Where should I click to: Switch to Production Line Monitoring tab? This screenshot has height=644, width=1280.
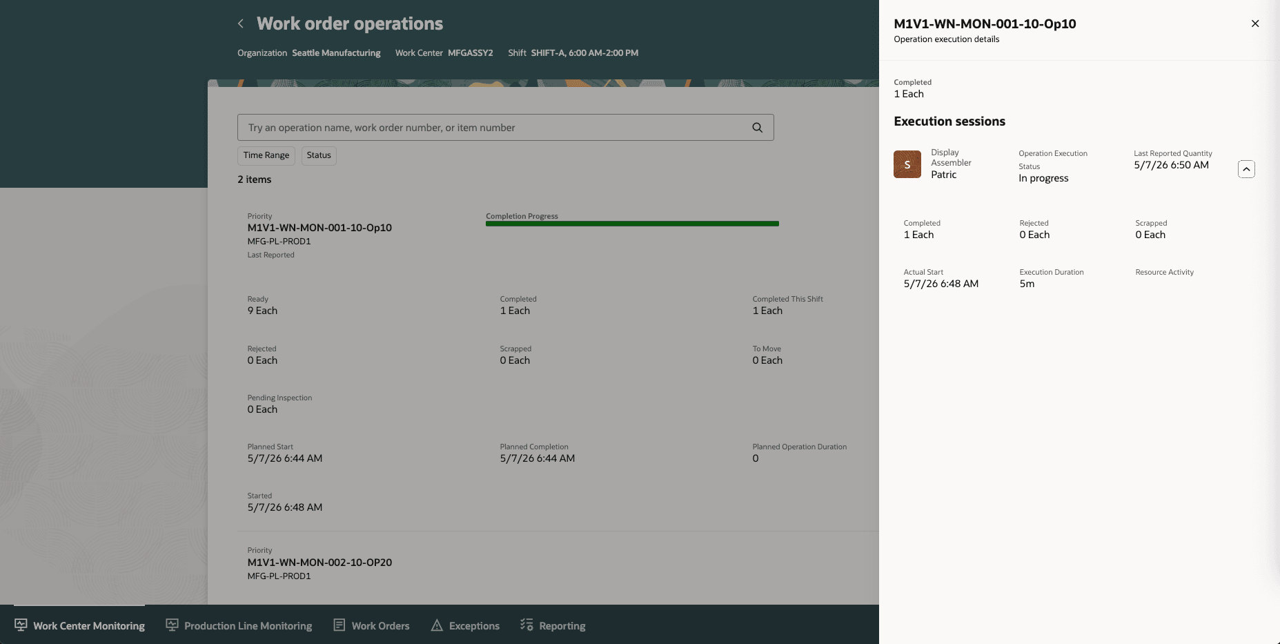(x=239, y=625)
